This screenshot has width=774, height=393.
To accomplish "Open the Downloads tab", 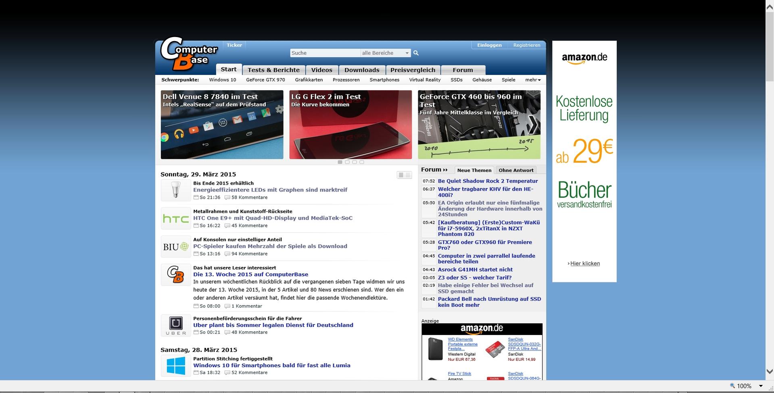I will tap(362, 70).
